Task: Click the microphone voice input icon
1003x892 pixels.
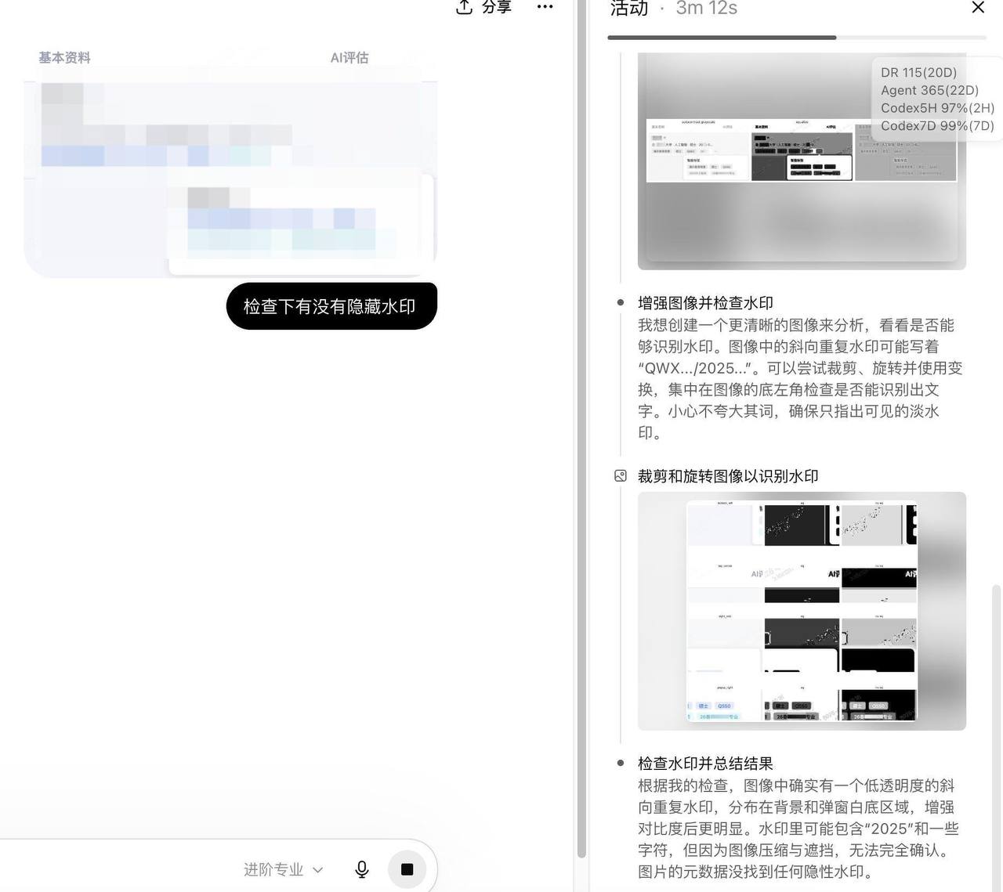Action: pyautogui.click(x=362, y=869)
